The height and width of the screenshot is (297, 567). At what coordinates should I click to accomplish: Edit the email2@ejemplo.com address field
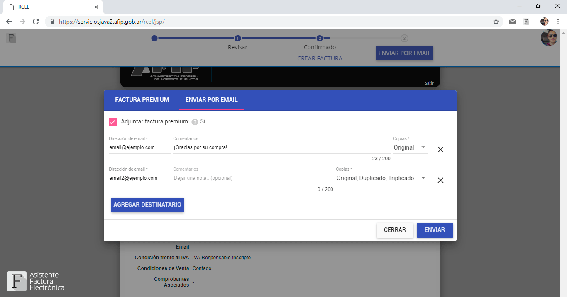(x=140, y=178)
